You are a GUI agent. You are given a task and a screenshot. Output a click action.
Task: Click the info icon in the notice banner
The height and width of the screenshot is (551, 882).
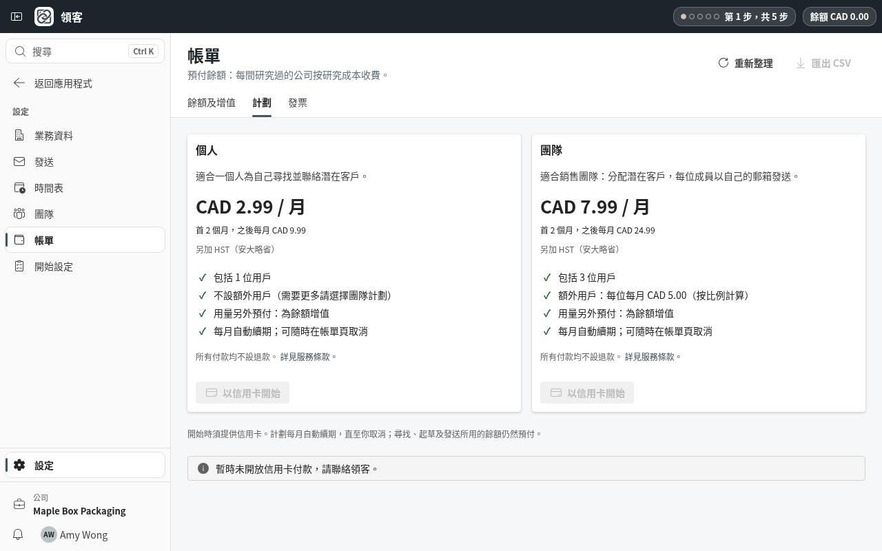(203, 468)
